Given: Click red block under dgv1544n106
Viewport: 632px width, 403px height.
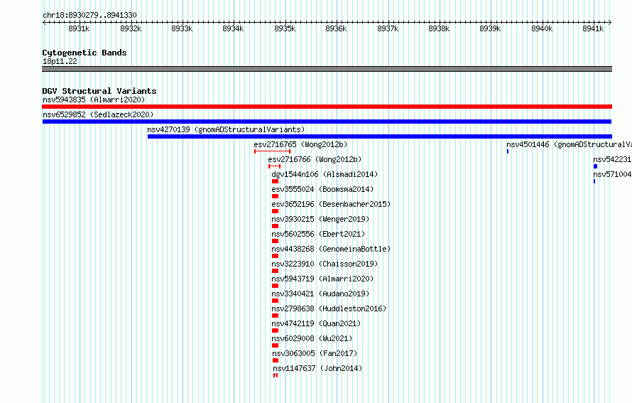Looking at the screenshot, I should (x=276, y=181).
